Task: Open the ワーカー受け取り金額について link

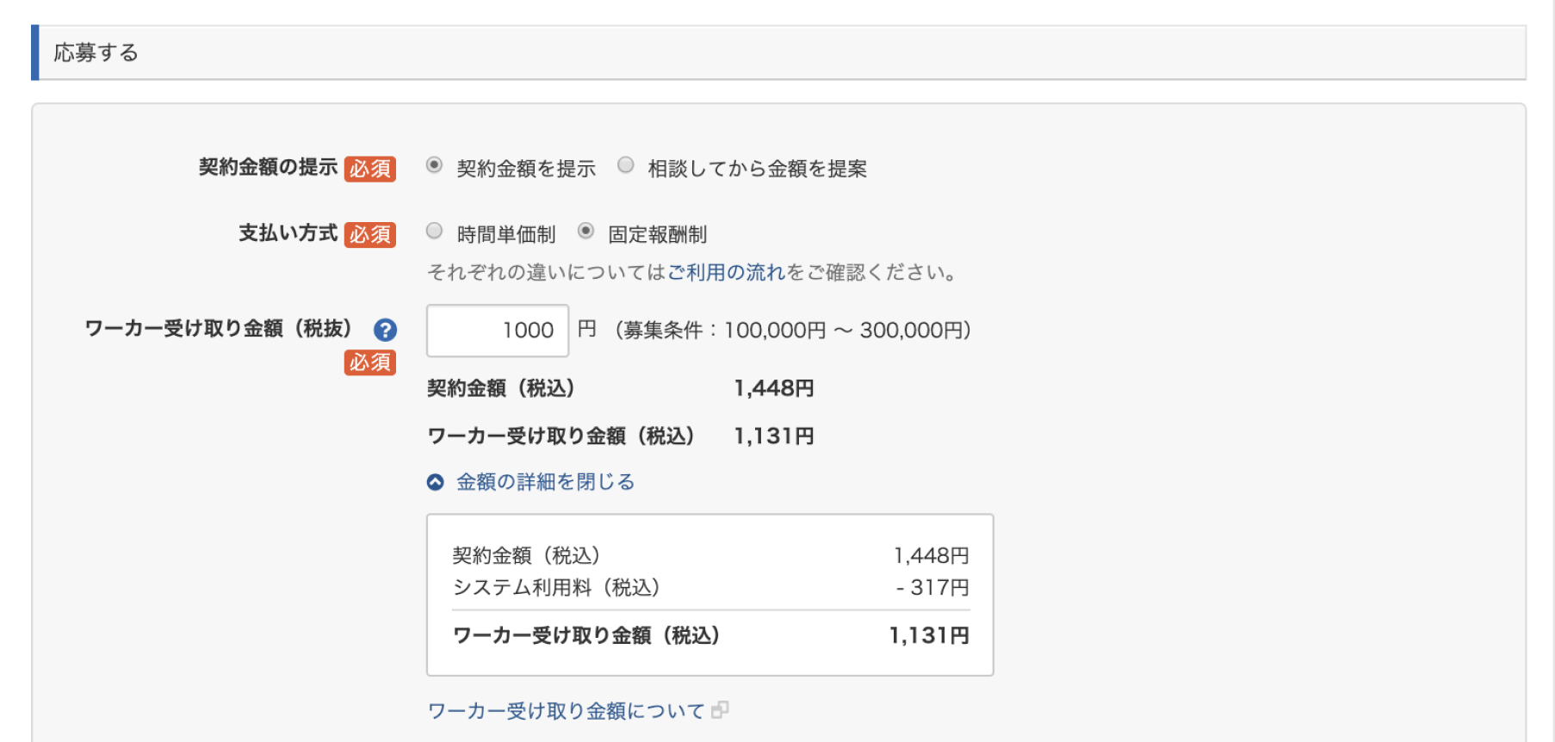Action: click(x=564, y=709)
